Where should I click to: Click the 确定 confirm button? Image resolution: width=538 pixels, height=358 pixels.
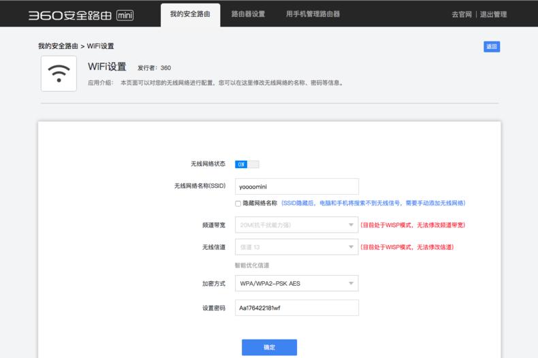point(269,347)
